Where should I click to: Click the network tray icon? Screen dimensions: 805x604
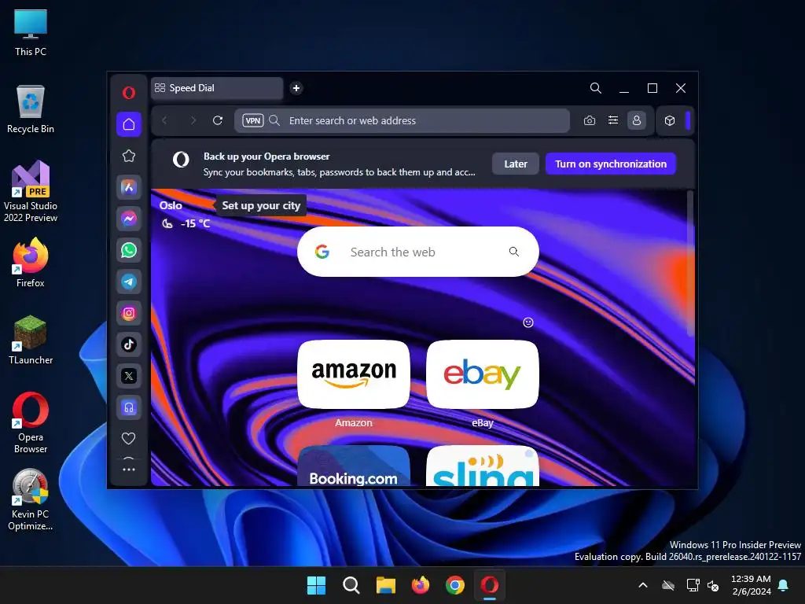(693, 585)
